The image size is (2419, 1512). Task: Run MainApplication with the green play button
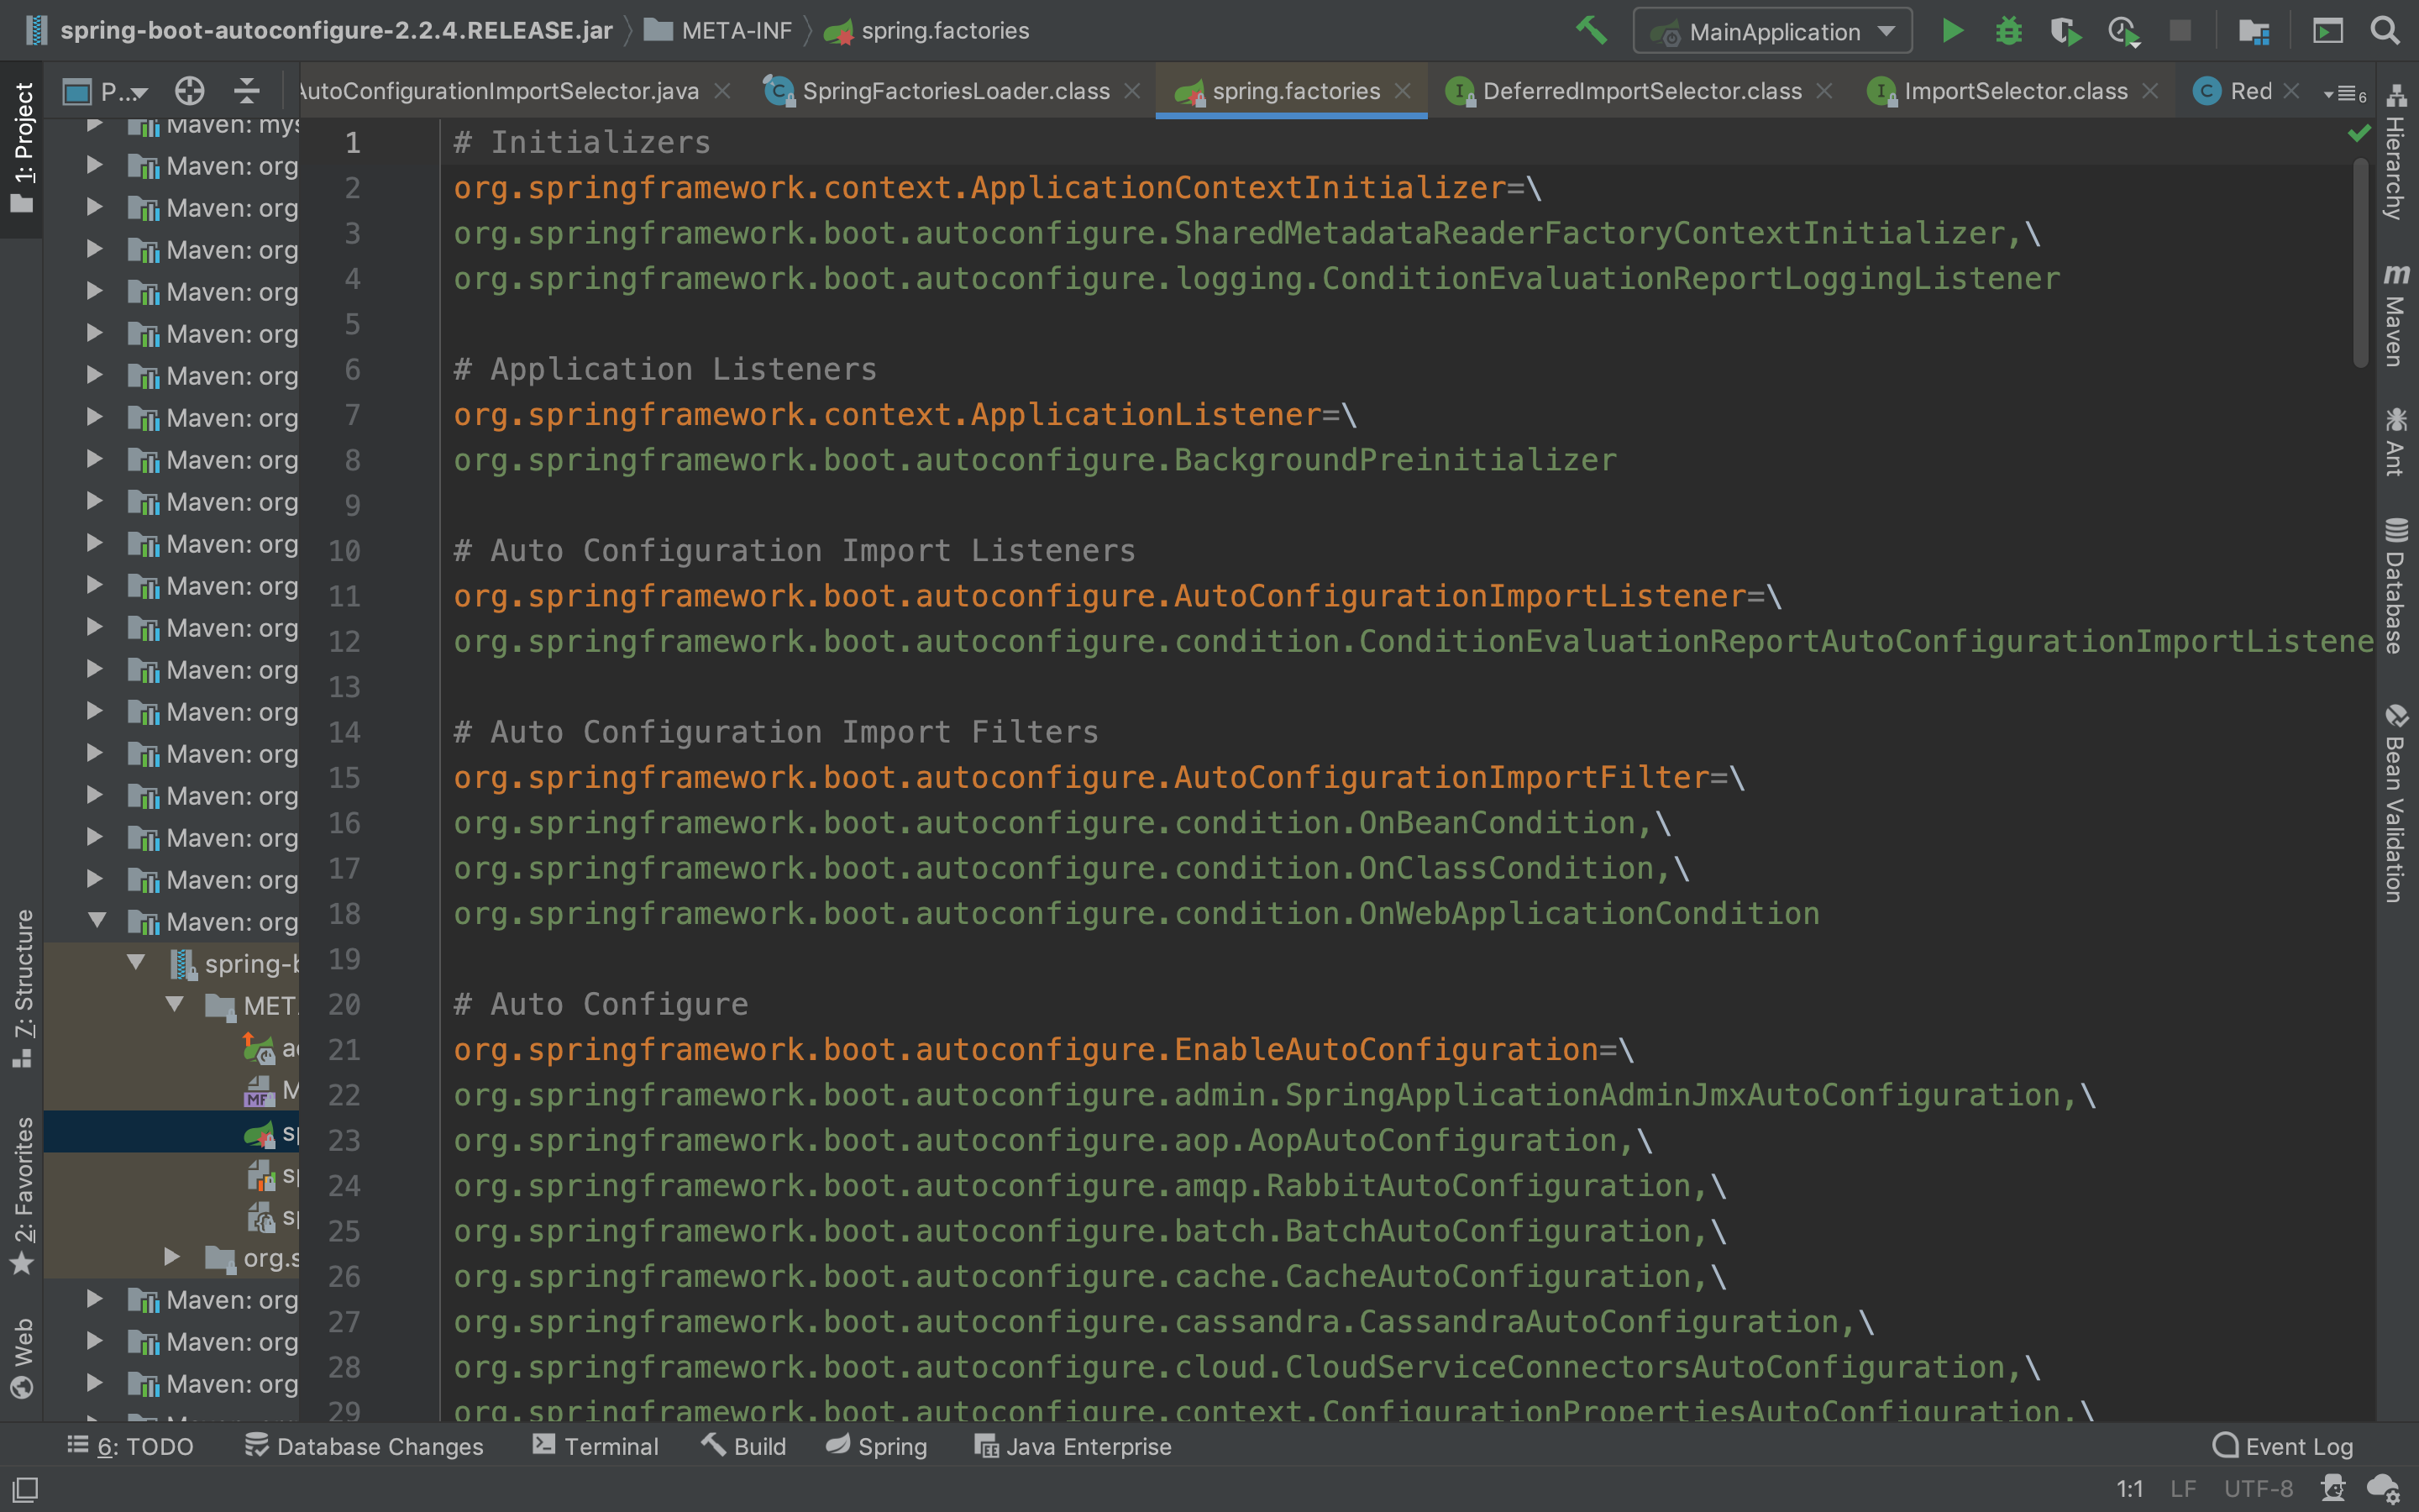tap(1951, 31)
